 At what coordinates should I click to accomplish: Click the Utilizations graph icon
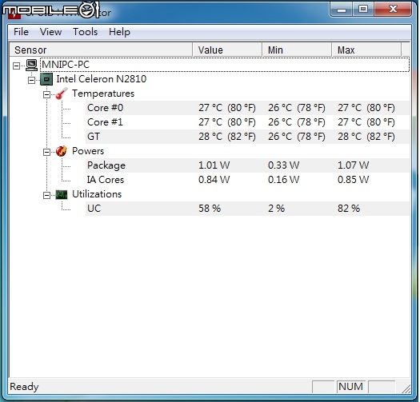[62, 194]
